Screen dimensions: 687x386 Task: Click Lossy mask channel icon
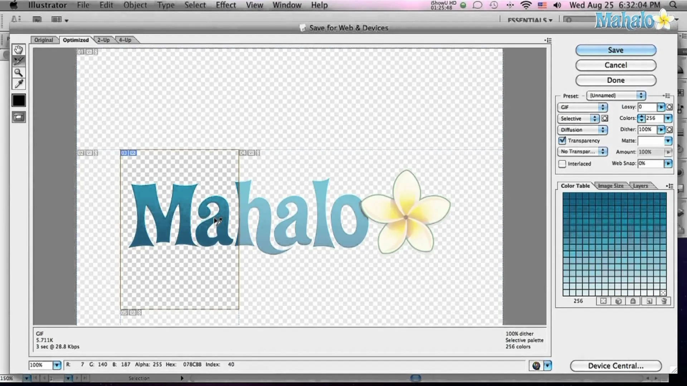pyautogui.click(x=669, y=107)
